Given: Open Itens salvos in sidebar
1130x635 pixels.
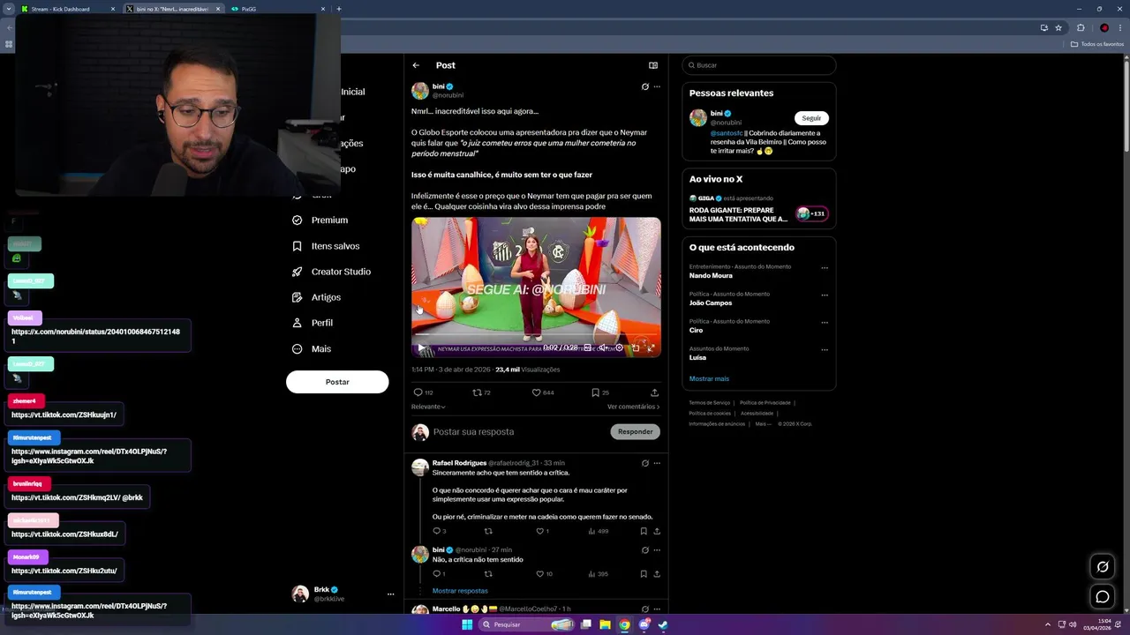Looking at the screenshot, I should 326,246.
